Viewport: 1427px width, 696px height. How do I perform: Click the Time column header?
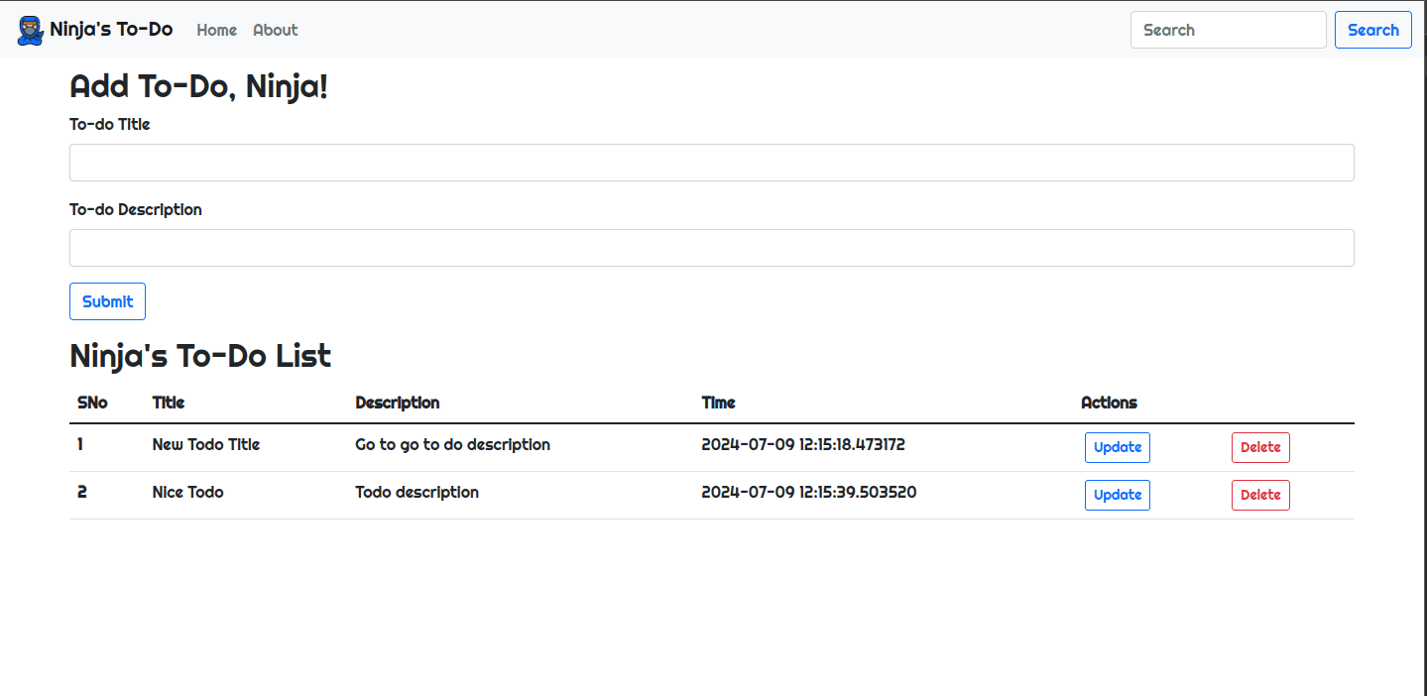coord(718,403)
